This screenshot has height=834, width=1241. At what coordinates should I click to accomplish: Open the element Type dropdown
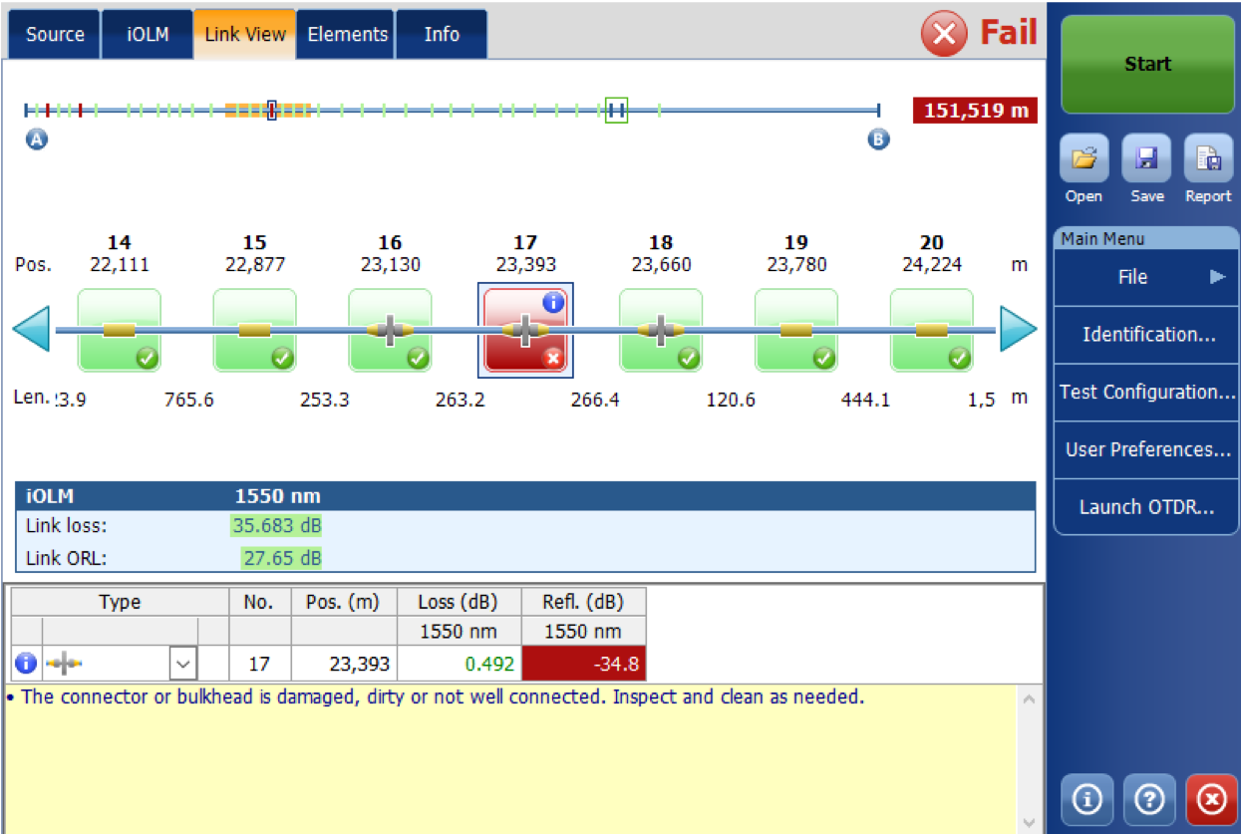tap(185, 663)
